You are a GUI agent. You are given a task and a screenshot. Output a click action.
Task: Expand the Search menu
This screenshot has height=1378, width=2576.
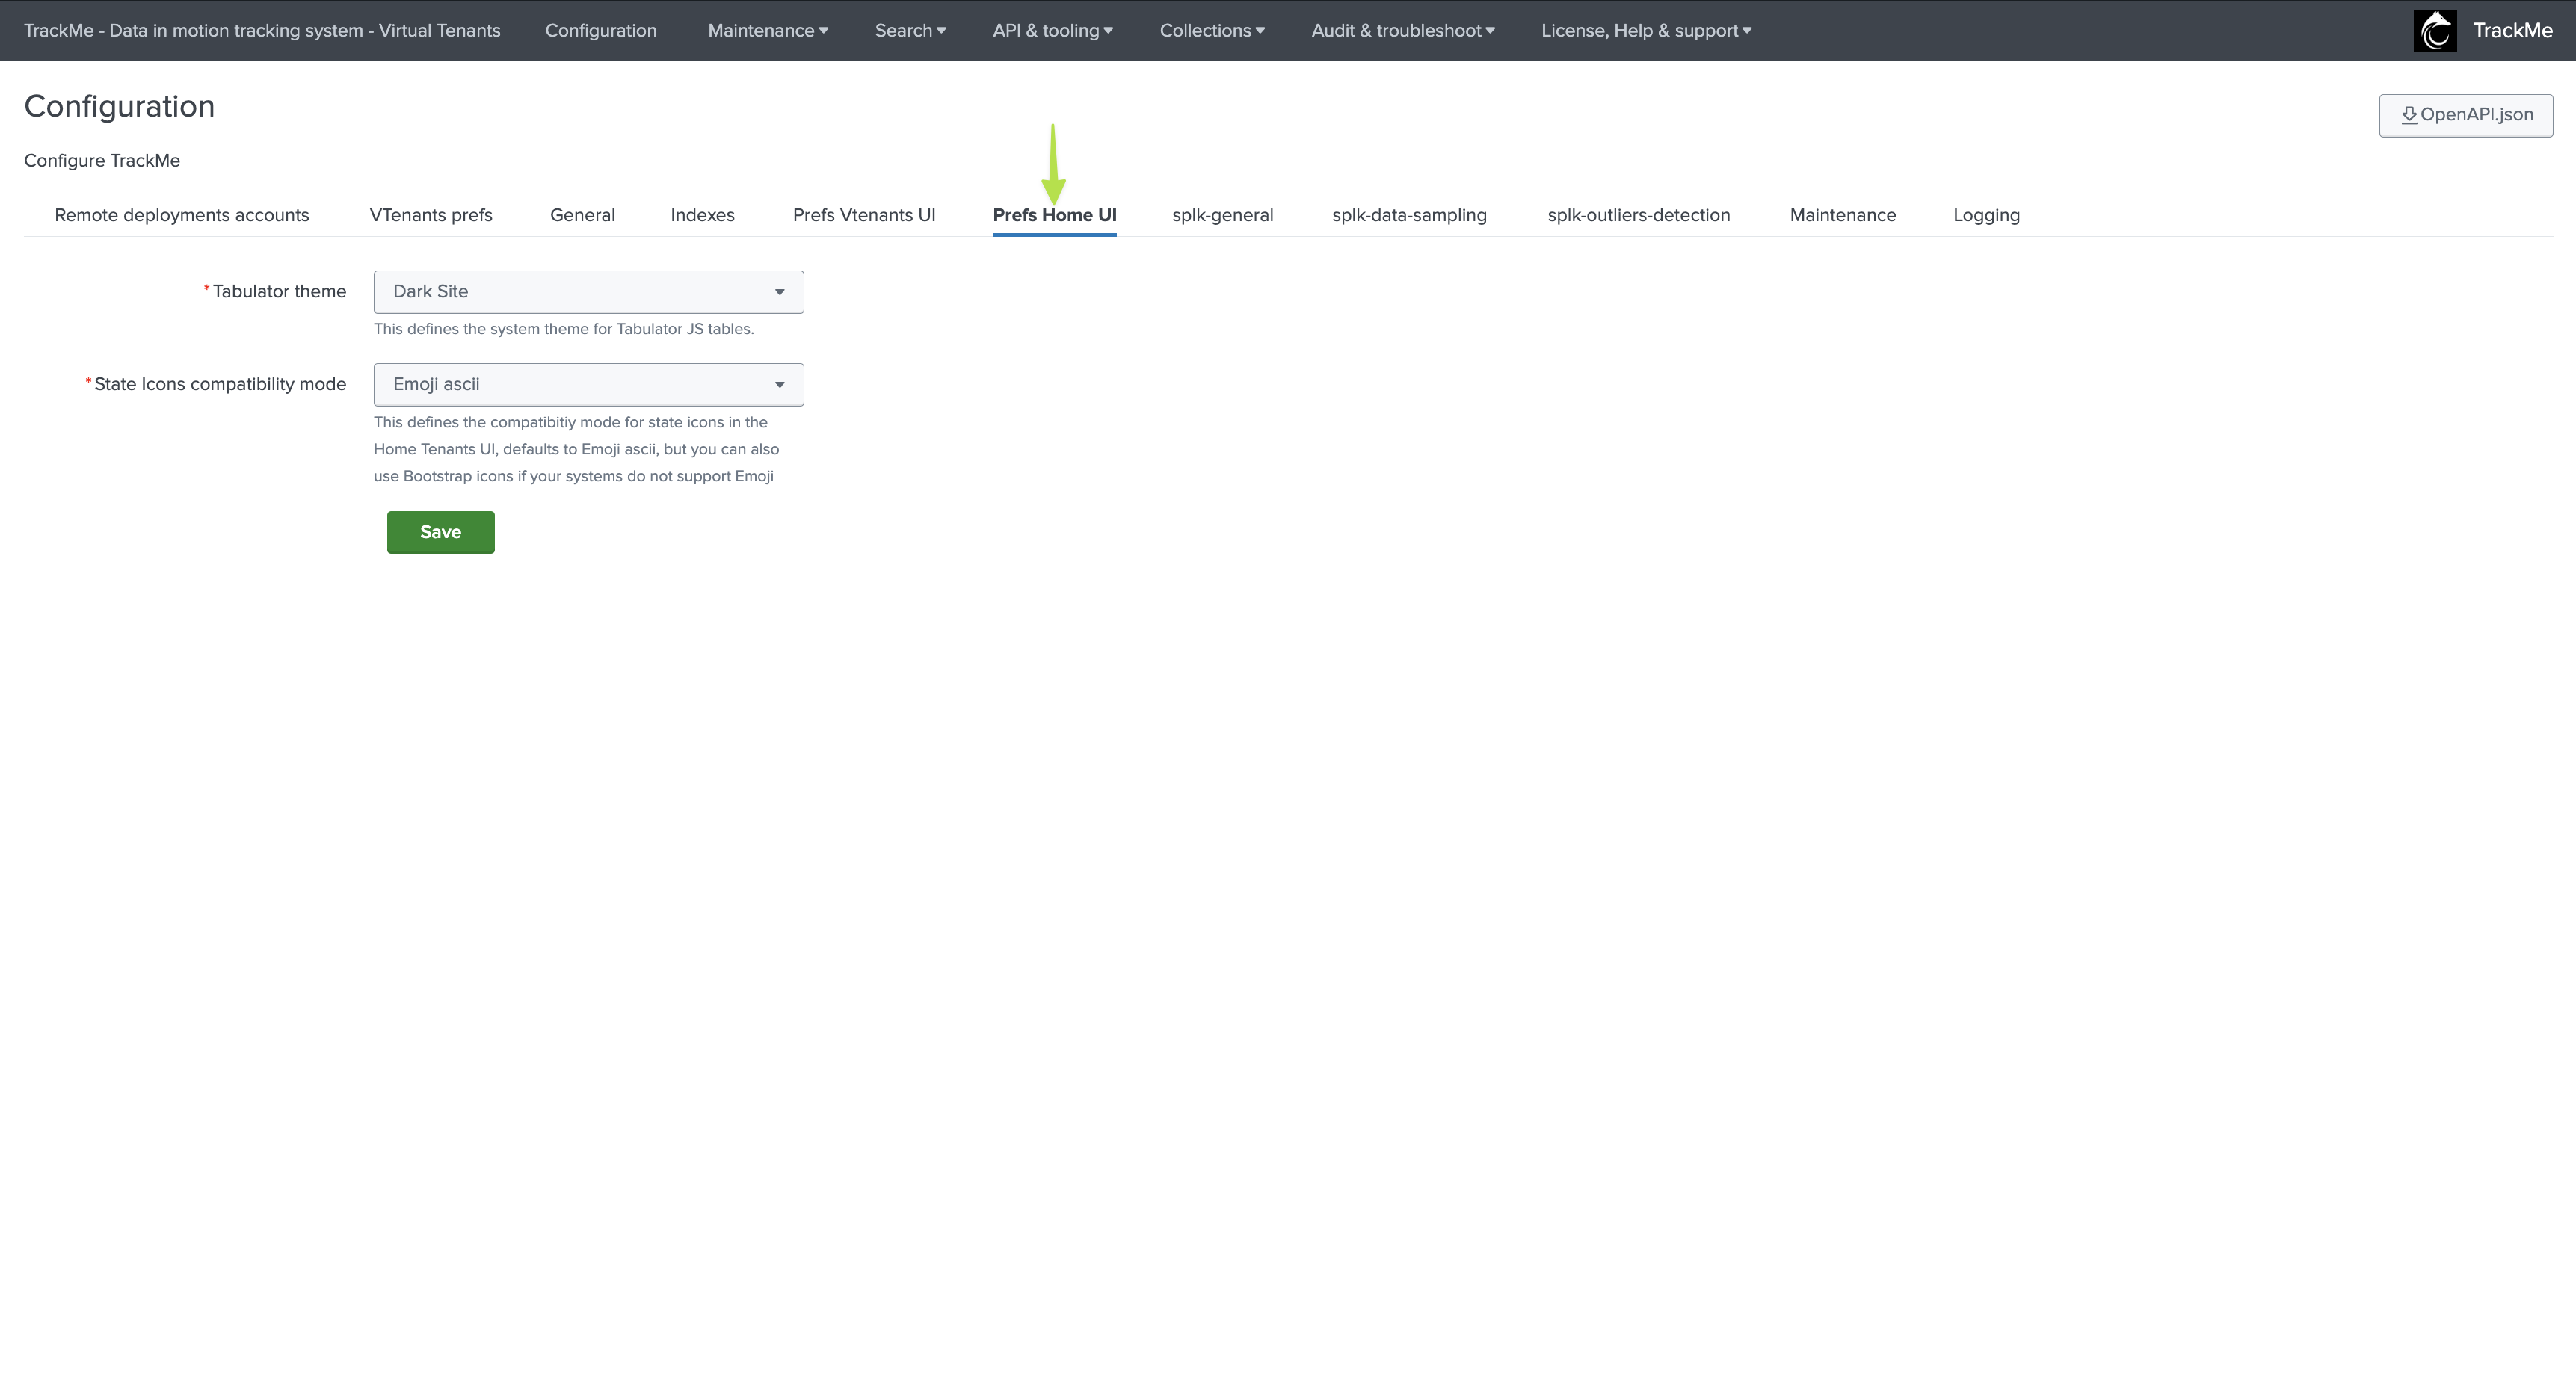pyautogui.click(x=910, y=30)
